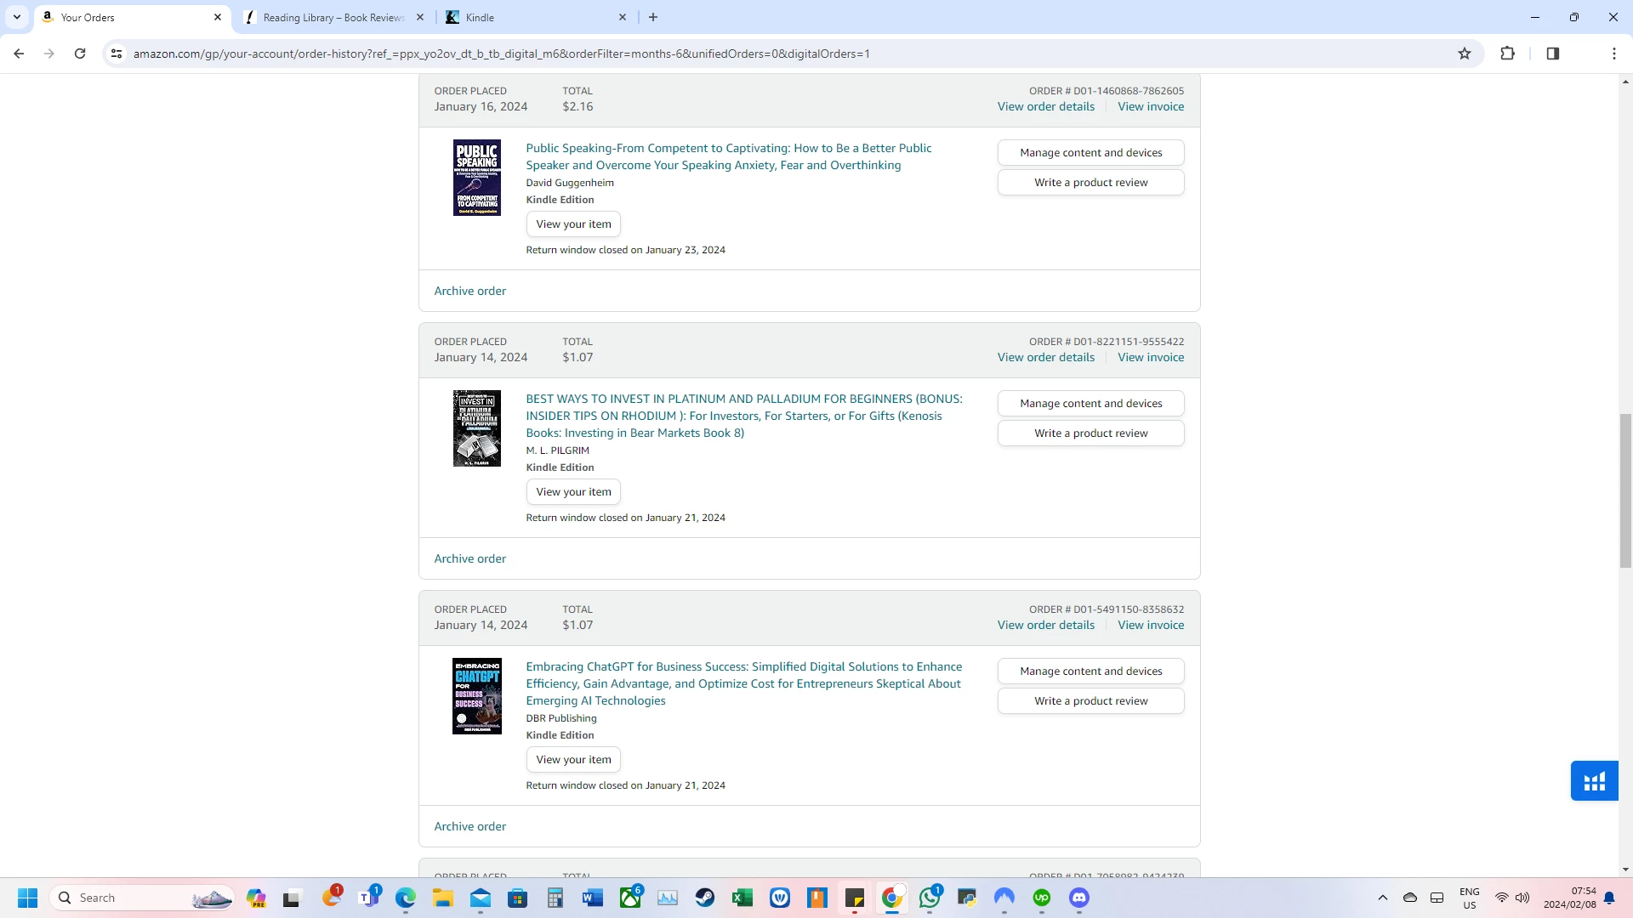Viewport: 1633px width, 918px height.
Task: Click the blue floating widget icon
Action: point(1594,781)
